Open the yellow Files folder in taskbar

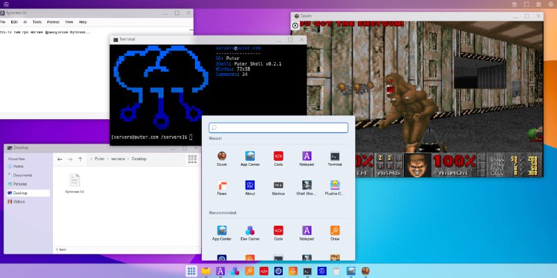tap(205, 271)
